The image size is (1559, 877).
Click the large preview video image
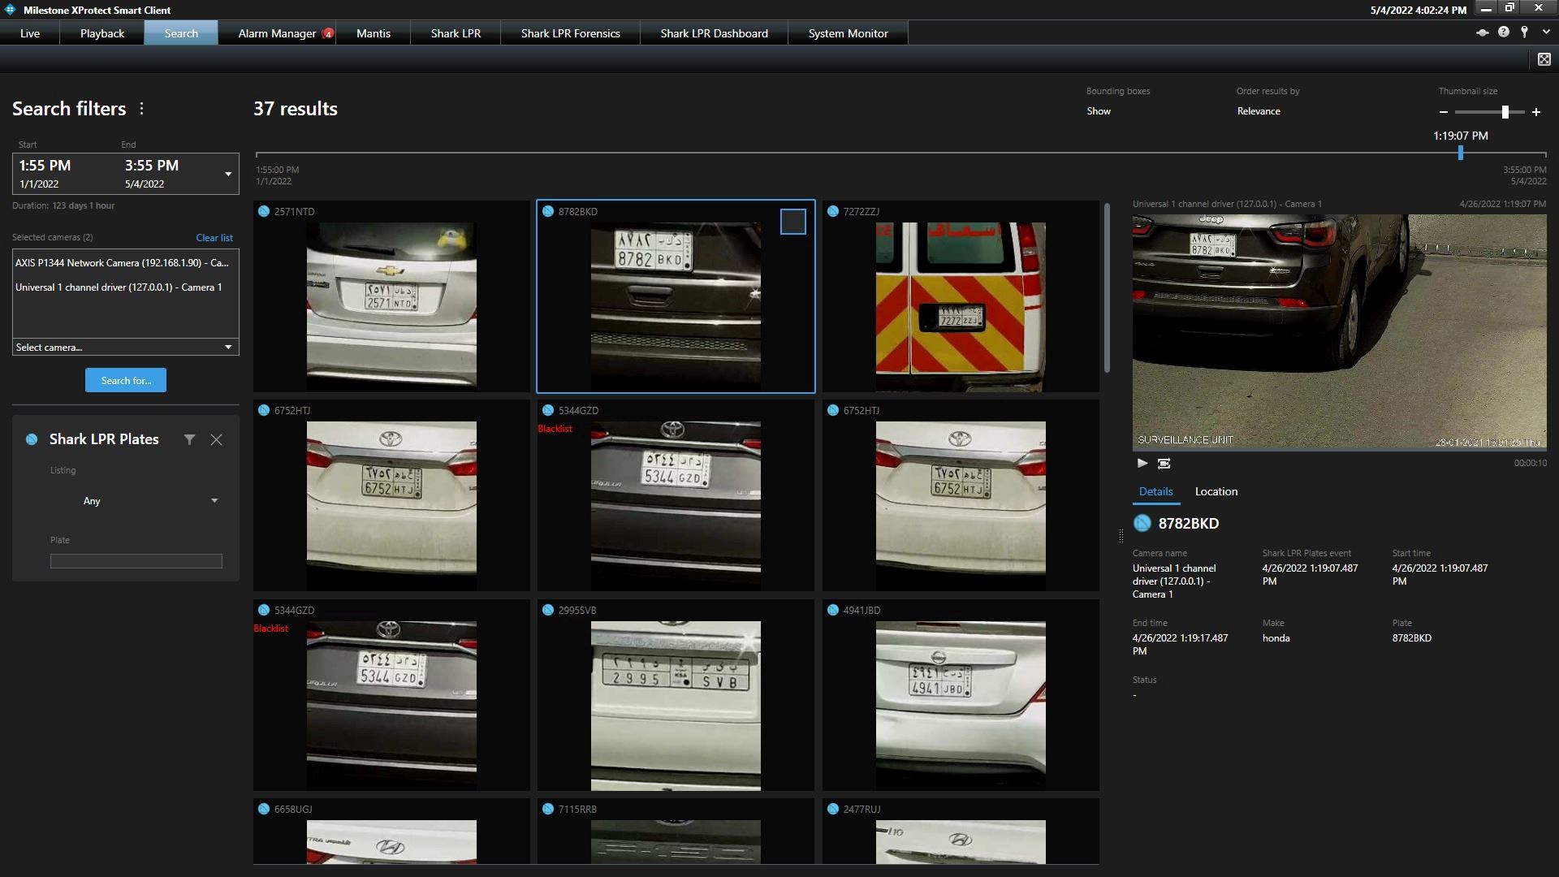[x=1339, y=332]
